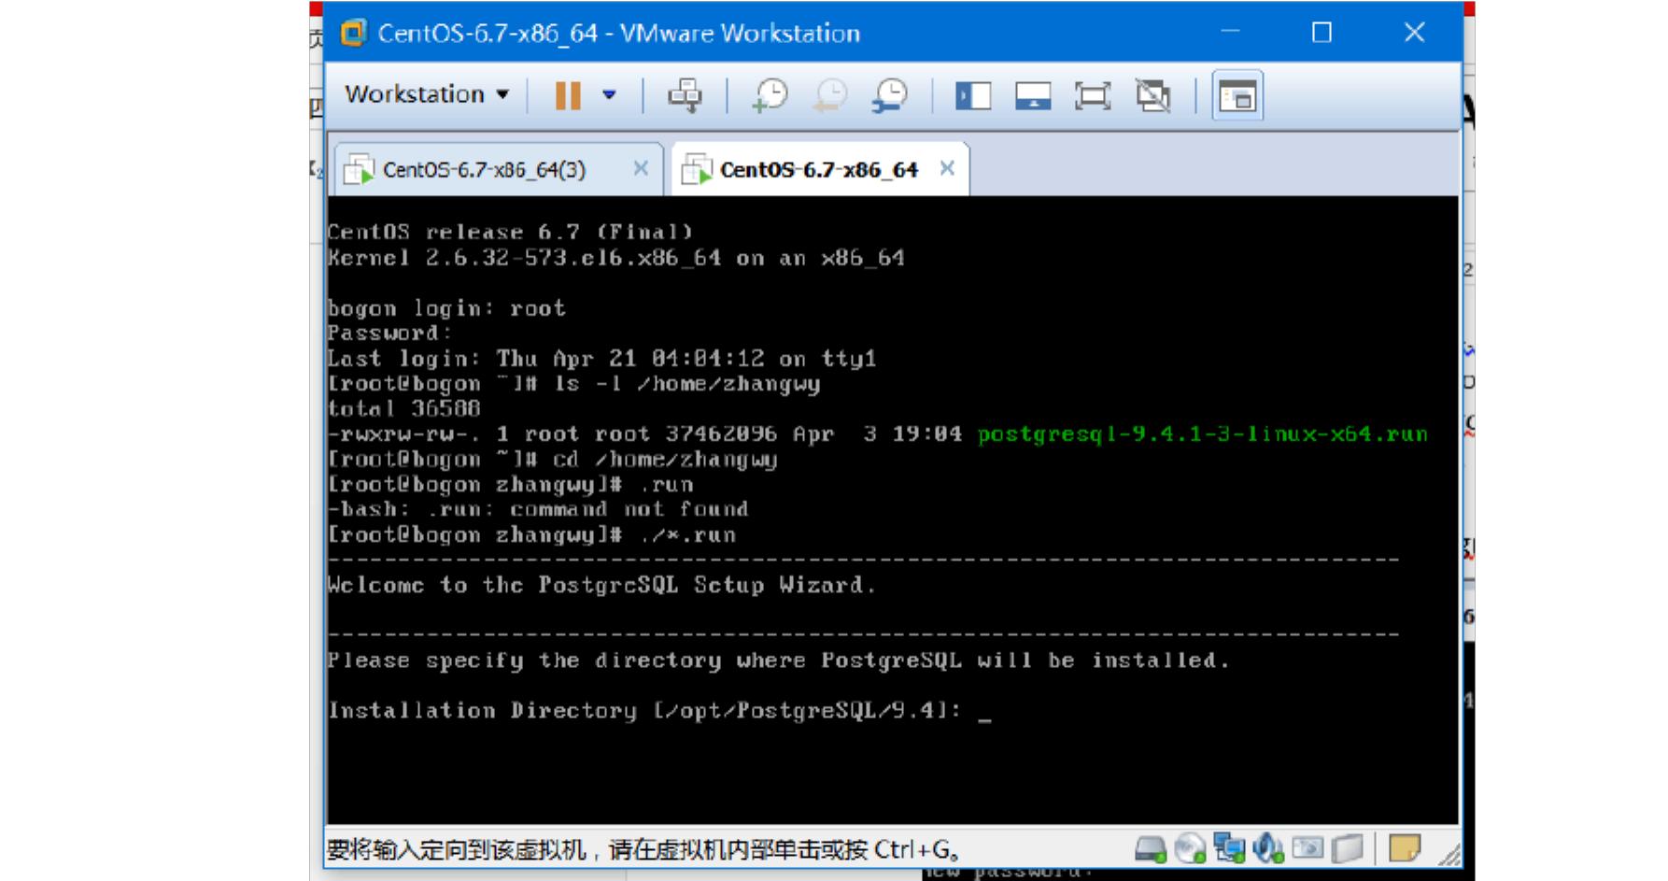Screen dimensions: 1668x881
Task: Click the green postgresql-9.4.1-3-linux-x64.run filename
Action: click(1202, 433)
